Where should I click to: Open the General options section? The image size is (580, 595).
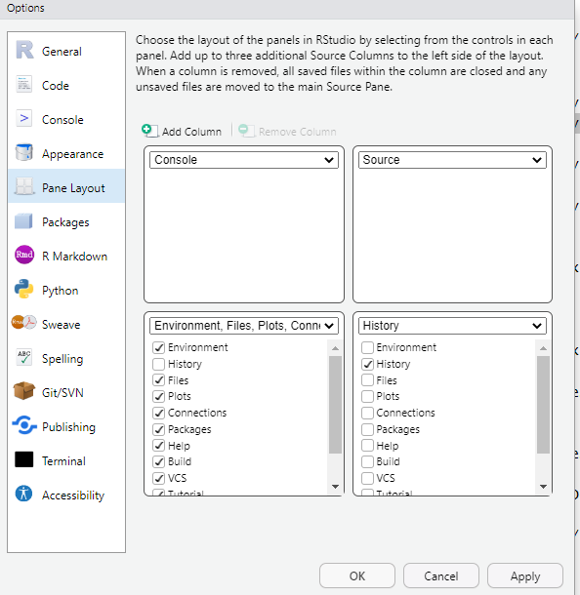point(66,51)
